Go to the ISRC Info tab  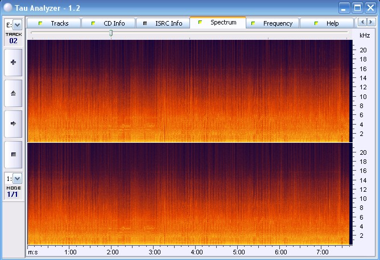(163, 23)
